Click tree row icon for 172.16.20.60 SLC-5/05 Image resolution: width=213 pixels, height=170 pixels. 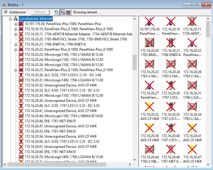(x=21, y=142)
